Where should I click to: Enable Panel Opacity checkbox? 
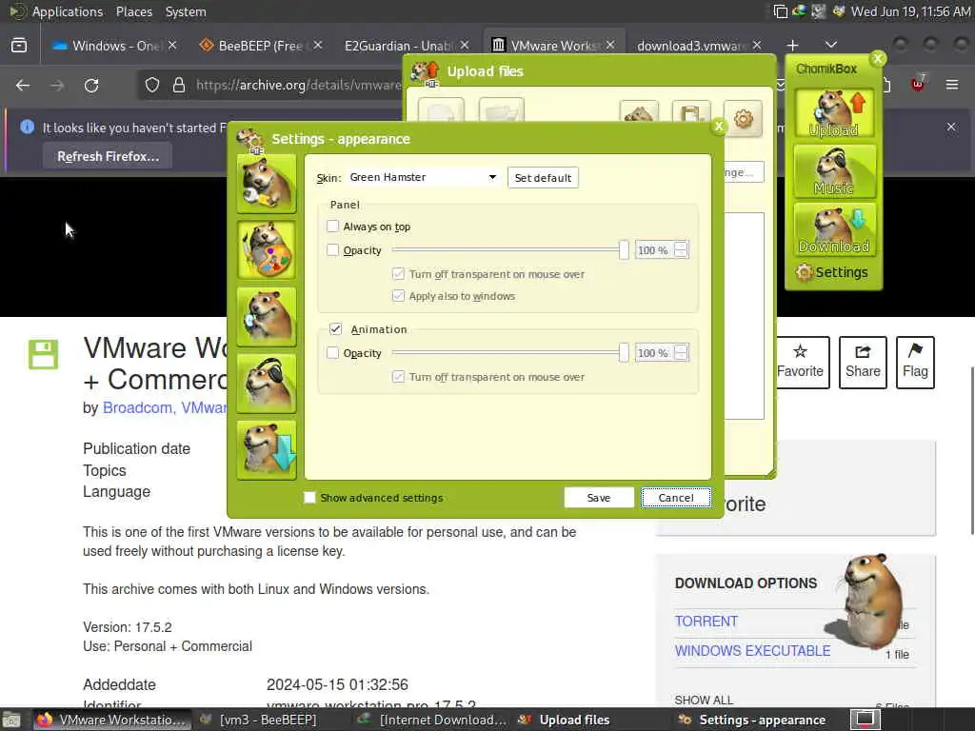332,250
